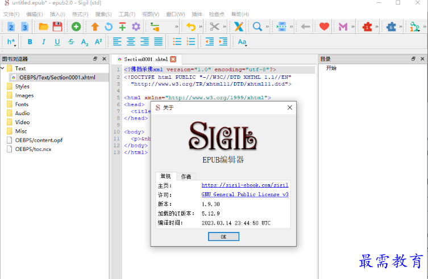
Task: Click OK button in About dialog
Action: [x=223, y=236]
